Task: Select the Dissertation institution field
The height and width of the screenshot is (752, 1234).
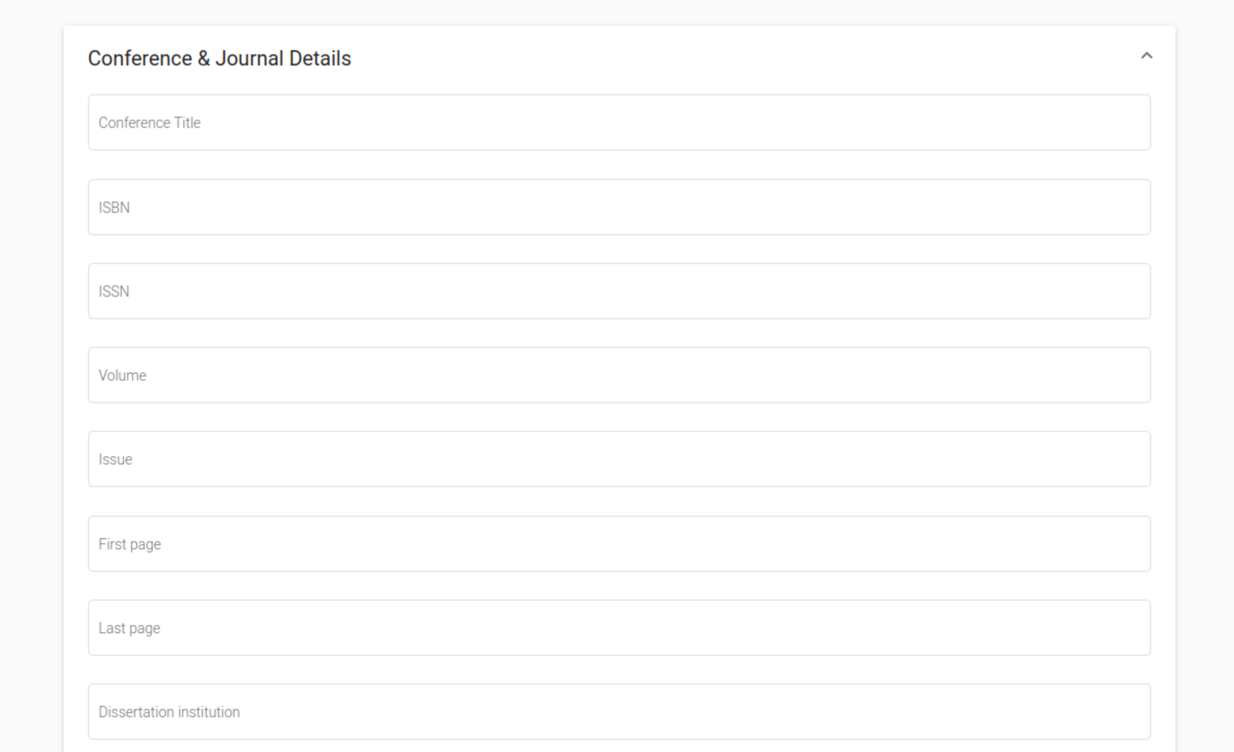Action: [619, 711]
